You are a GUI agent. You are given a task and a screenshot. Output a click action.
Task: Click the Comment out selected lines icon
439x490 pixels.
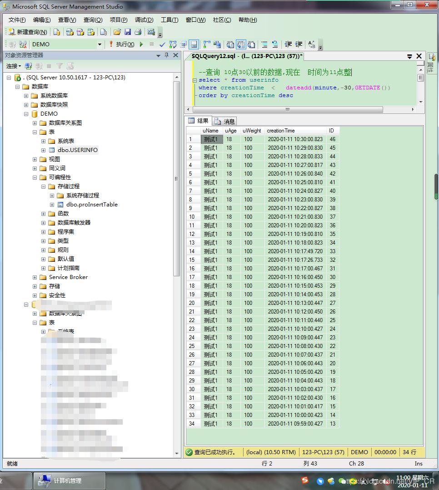pyautogui.click(x=264, y=44)
